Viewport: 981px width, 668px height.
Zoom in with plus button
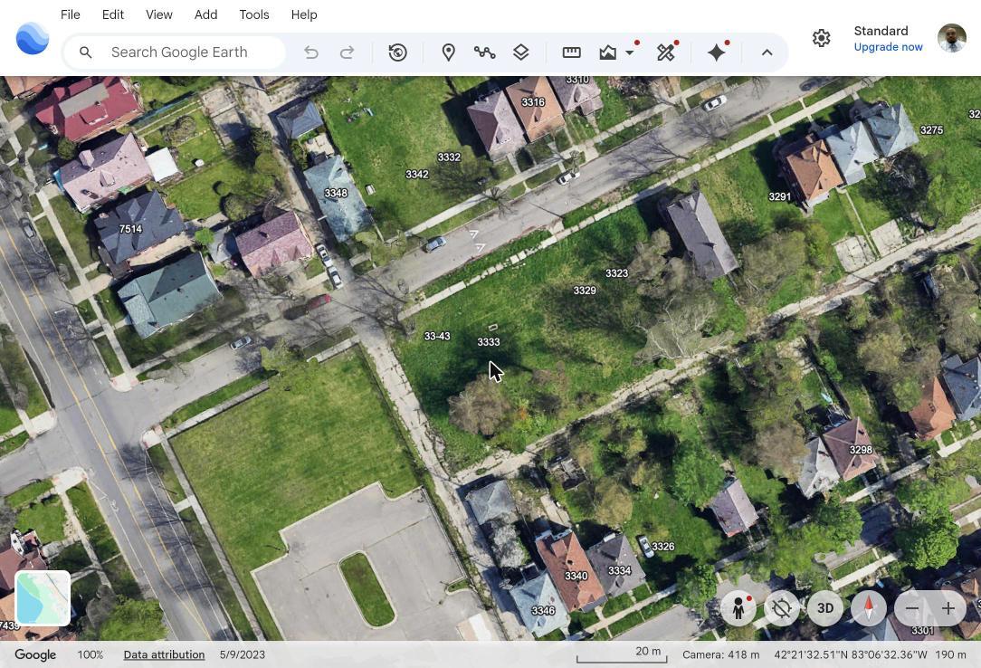[x=948, y=608]
